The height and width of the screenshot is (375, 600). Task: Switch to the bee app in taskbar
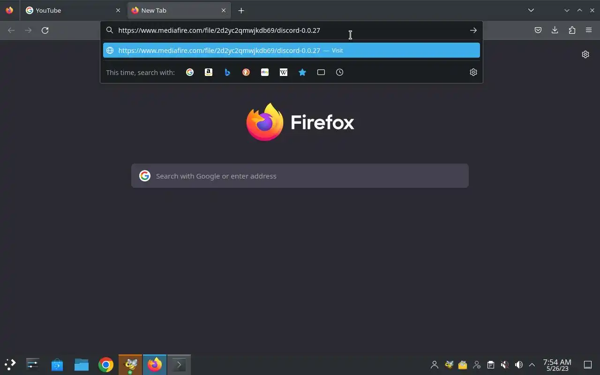tap(130, 364)
